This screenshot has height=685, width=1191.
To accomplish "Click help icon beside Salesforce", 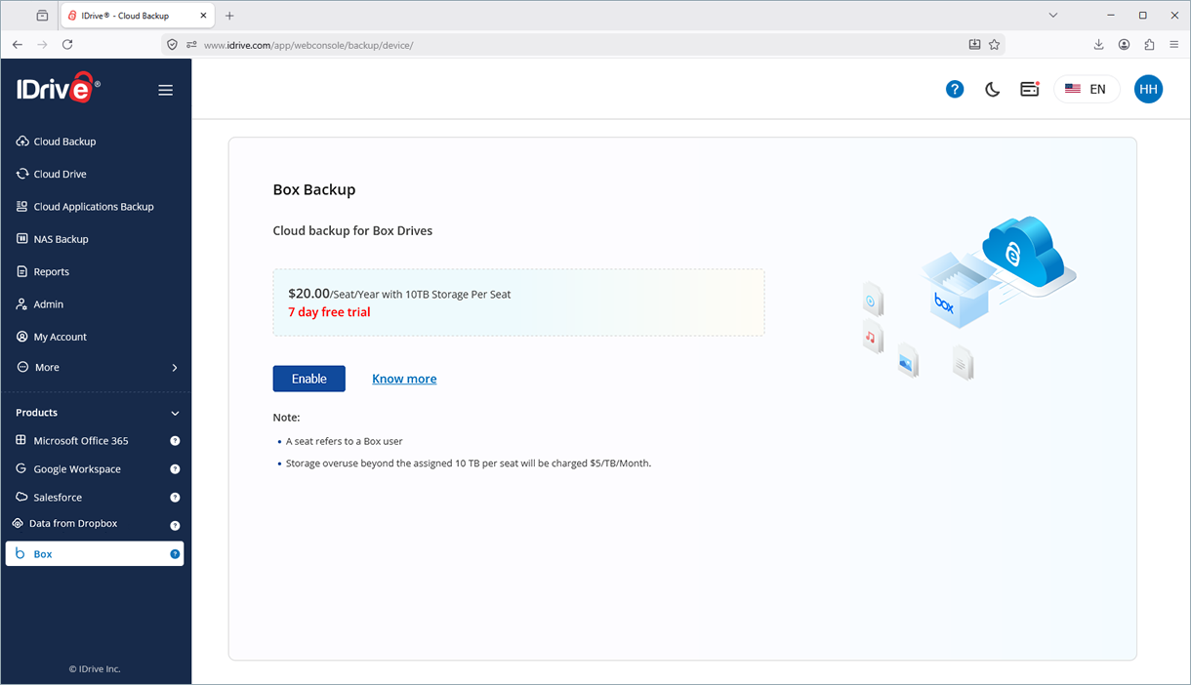I will (175, 498).
